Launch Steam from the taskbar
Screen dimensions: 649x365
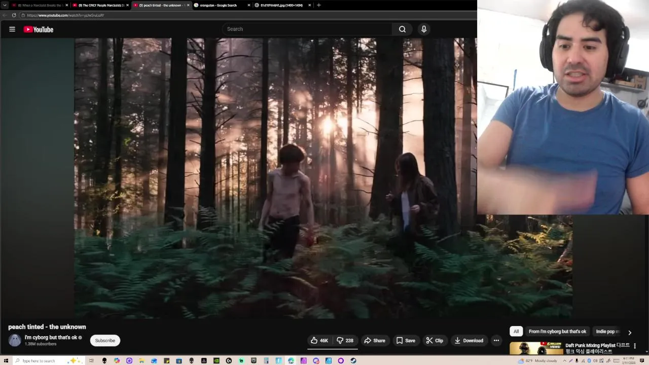tap(353, 360)
